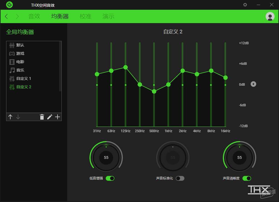This screenshot has height=202, width=279.
Task: Rename preset with the pencil icon
Action: pyautogui.click(x=50, y=117)
